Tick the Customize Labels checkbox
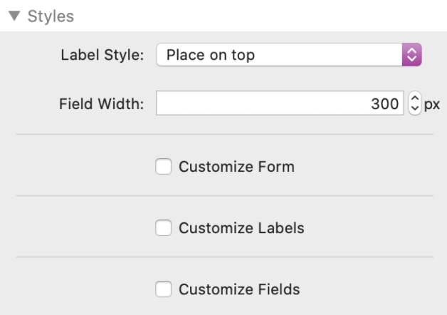The height and width of the screenshot is (315, 447). (163, 229)
